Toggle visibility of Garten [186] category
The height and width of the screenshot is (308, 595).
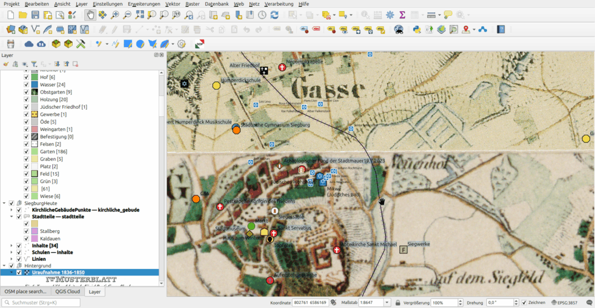pos(26,152)
